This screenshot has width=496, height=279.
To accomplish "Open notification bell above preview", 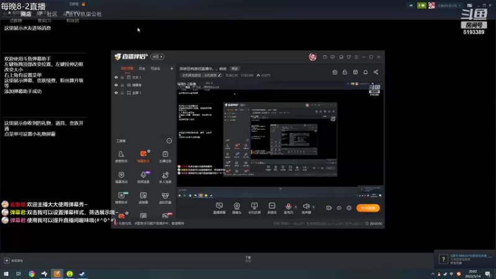I will click(365, 72).
